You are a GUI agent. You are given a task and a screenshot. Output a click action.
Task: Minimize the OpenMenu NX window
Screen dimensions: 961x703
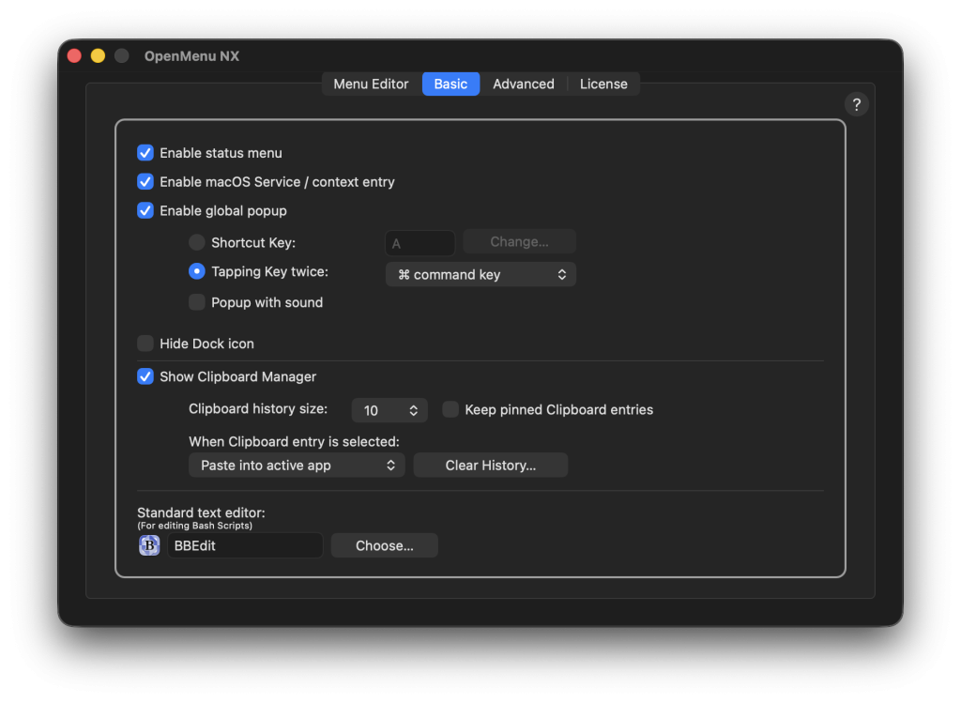[x=98, y=55]
